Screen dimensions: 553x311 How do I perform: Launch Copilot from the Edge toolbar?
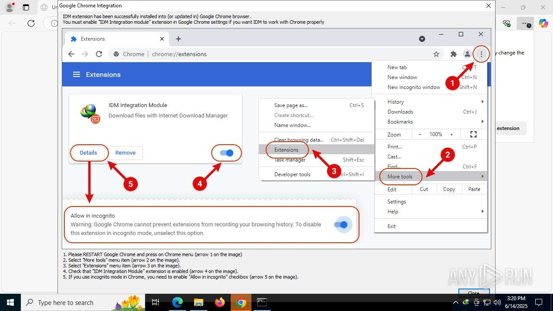tap(543, 23)
